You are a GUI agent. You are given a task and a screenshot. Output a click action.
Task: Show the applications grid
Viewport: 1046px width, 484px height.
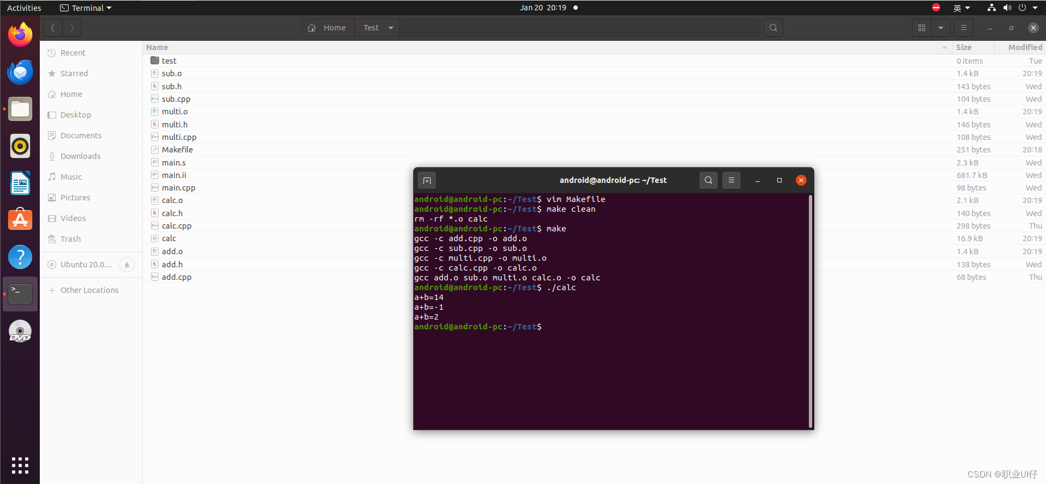(x=20, y=465)
